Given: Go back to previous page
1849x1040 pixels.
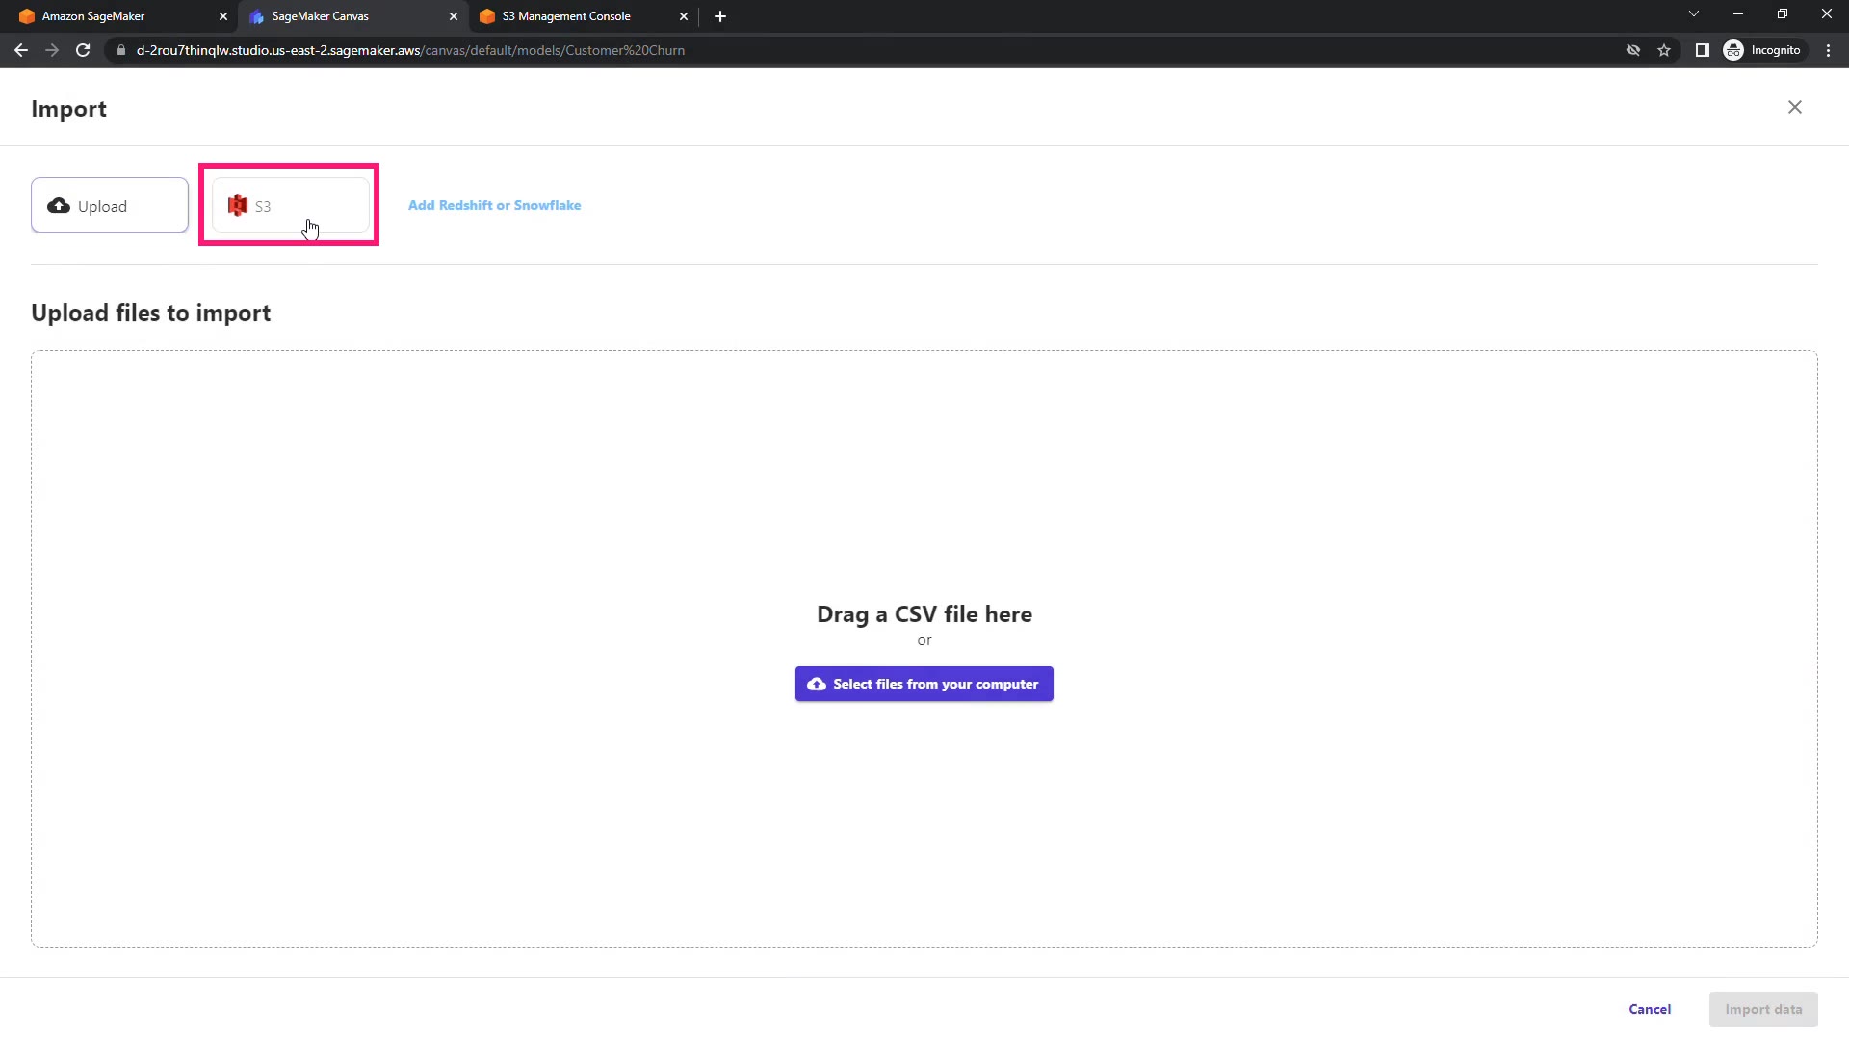Looking at the screenshot, I should pyautogui.click(x=21, y=50).
